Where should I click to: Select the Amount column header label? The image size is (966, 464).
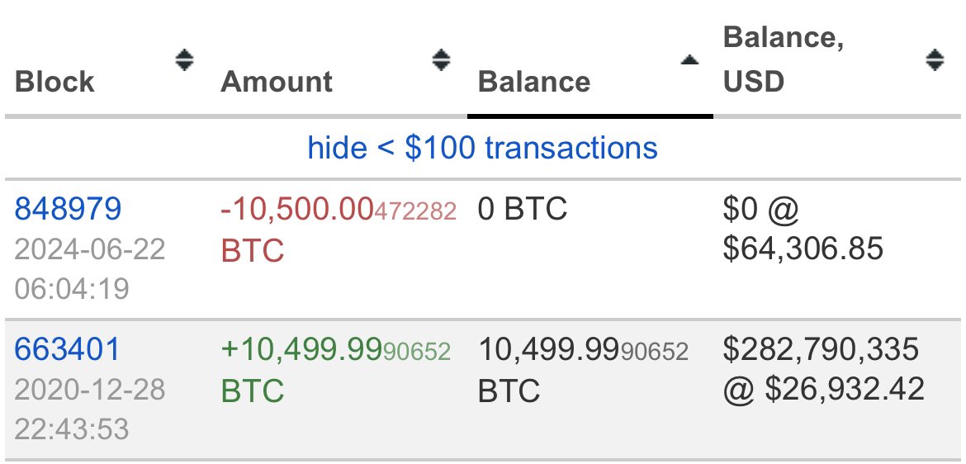277,82
